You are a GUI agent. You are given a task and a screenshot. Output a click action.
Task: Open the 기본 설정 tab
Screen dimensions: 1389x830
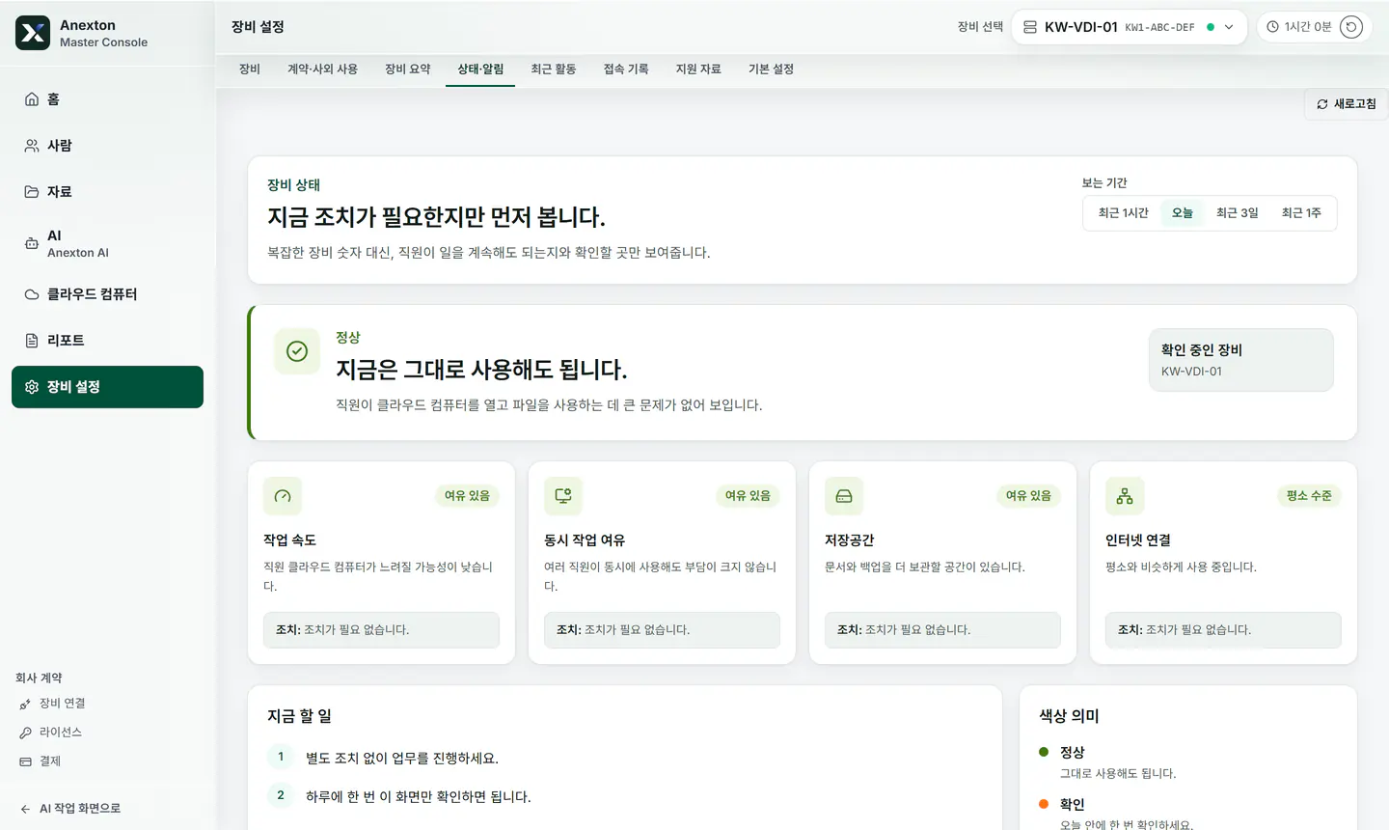point(771,69)
